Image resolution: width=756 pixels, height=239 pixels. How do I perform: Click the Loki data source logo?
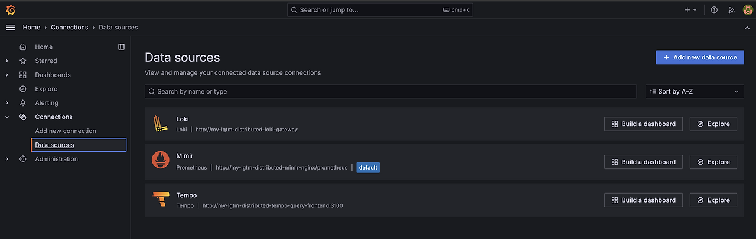161,124
